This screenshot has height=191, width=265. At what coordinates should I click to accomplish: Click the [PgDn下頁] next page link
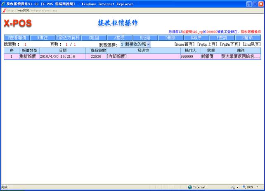(230, 44)
